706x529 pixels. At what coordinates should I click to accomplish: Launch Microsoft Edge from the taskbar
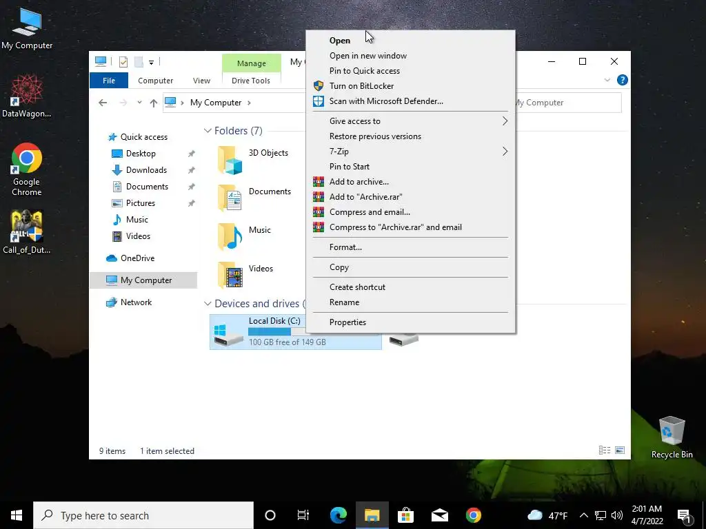pos(338,515)
